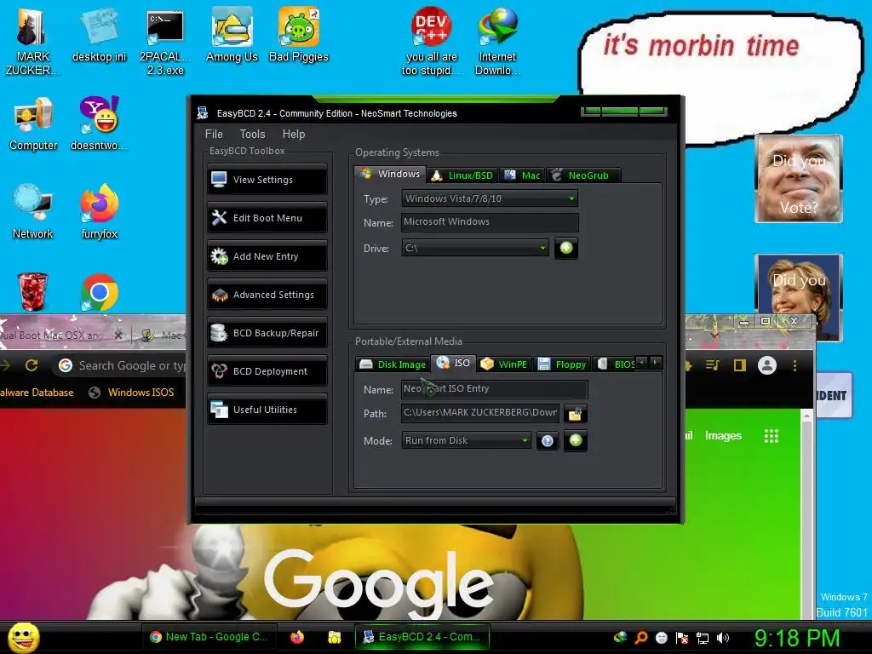Expand the Drive dropdown showing C:\
This screenshot has height=654, width=872.
[x=475, y=248]
